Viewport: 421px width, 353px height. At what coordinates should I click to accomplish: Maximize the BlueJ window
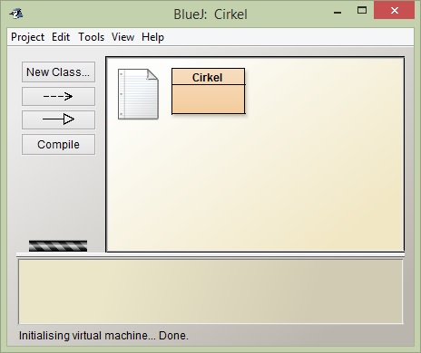362,11
